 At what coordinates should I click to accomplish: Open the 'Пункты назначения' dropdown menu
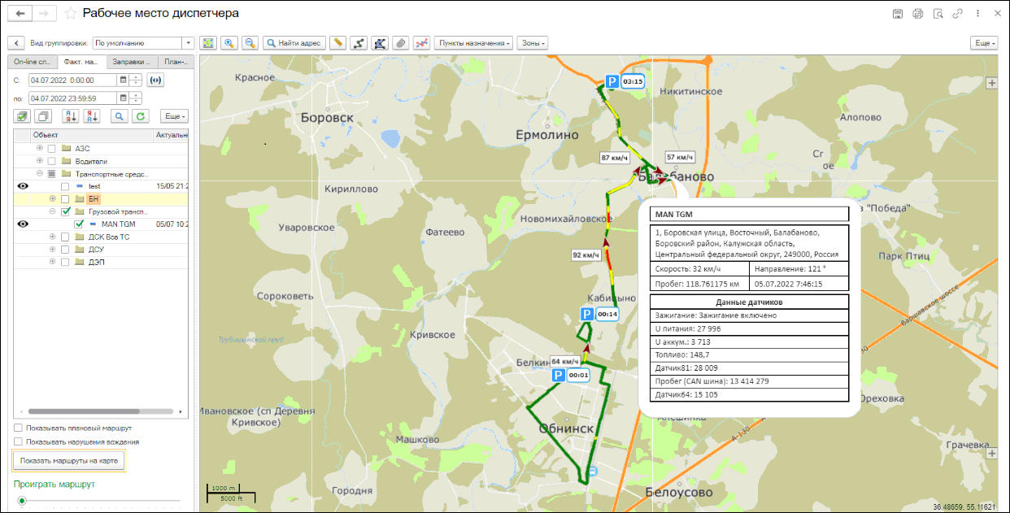(475, 43)
